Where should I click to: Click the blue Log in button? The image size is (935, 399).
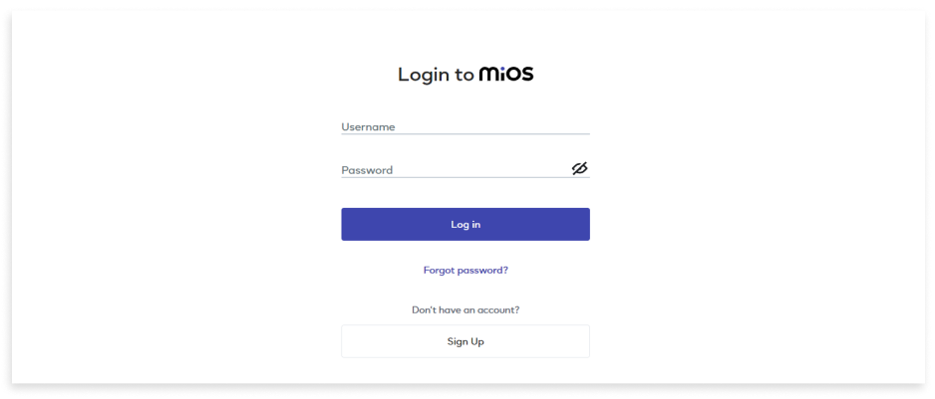pyautogui.click(x=466, y=225)
